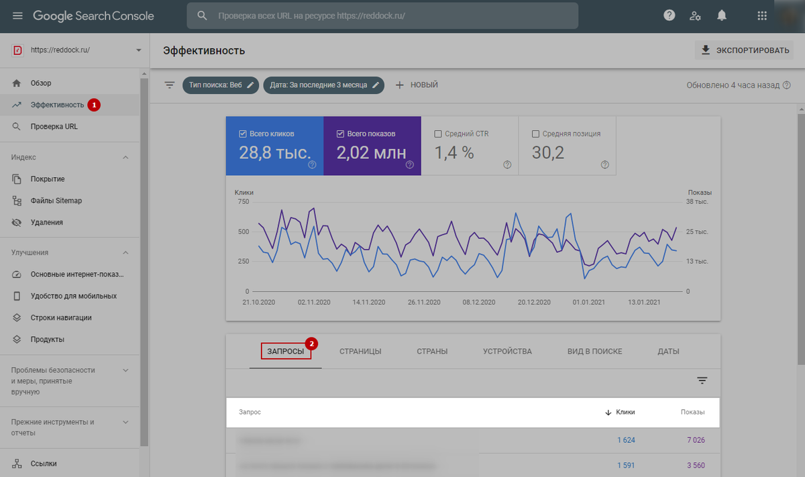Enable the Средняя позиция checkbox
Screen dimensions: 805x477
536,134
